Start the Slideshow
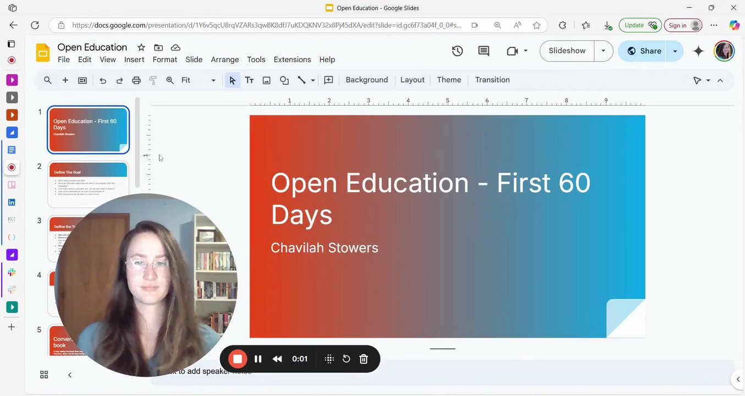This screenshot has height=396, width=745. [567, 51]
